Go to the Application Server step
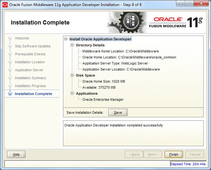The image size is (211, 170). (x=29, y=70)
